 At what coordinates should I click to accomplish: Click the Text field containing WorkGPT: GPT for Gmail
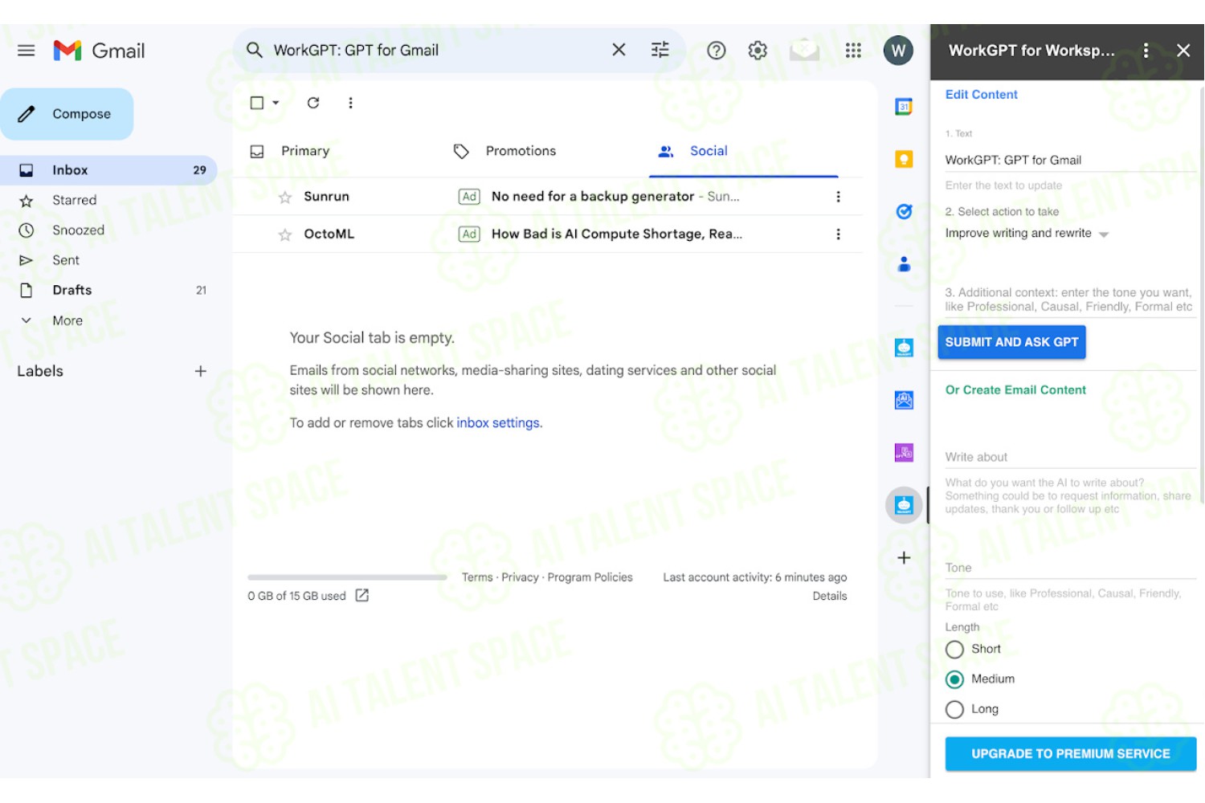[x=1071, y=161]
